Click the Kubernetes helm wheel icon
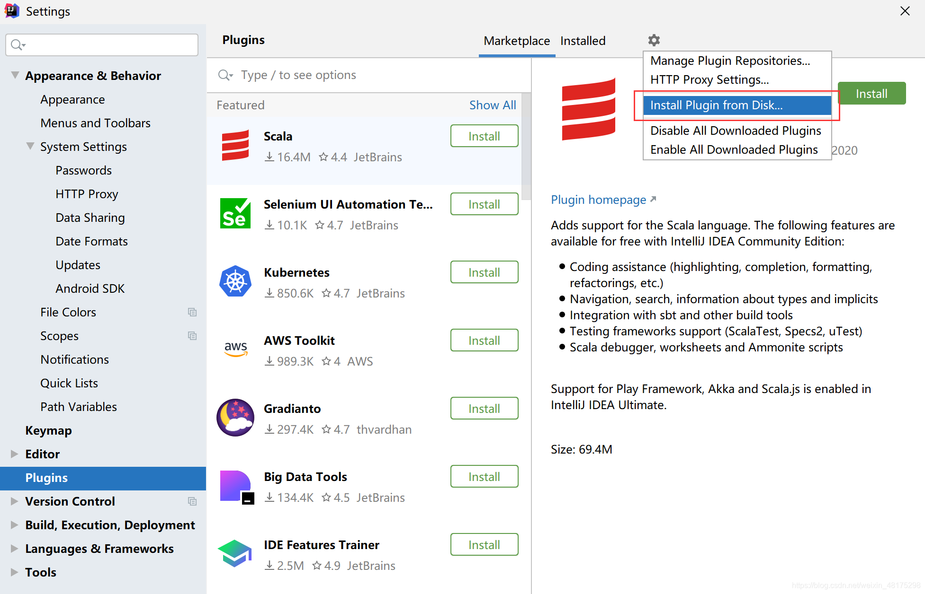This screenshot has height=594, width=925. coord(235,281)
